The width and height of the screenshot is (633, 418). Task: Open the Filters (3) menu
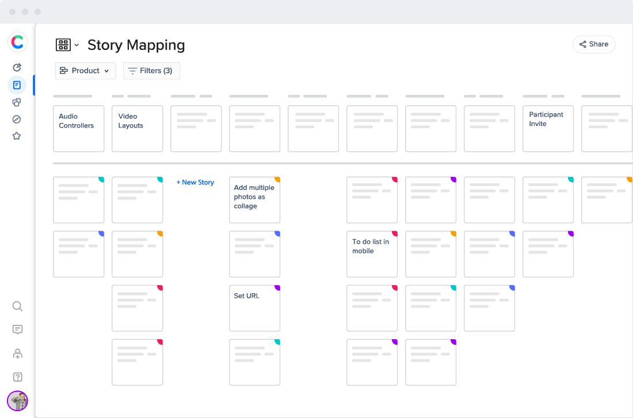tap(151, 71)
